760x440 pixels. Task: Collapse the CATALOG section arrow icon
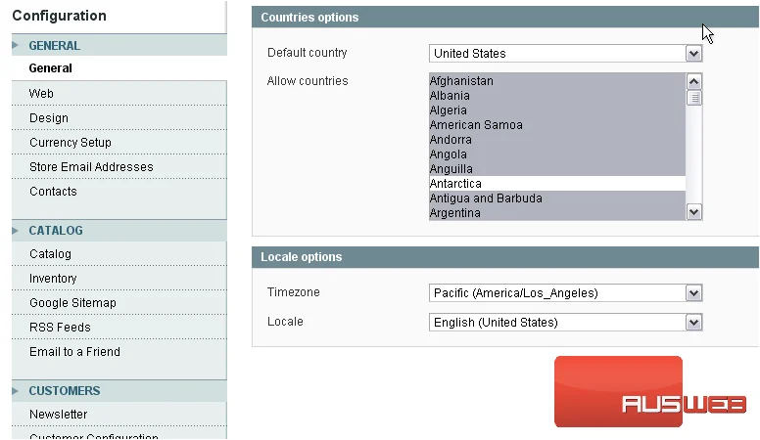15,231
